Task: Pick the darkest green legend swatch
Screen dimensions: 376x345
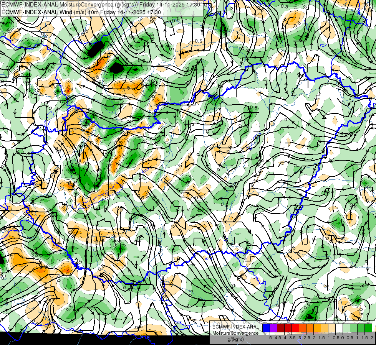Action: click(368, 328)
